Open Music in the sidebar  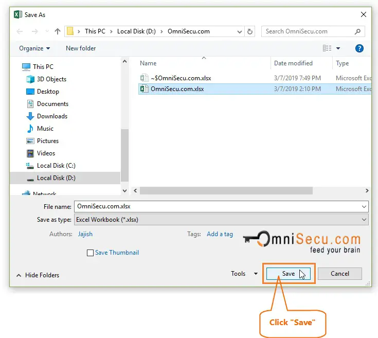coord(45,128)
